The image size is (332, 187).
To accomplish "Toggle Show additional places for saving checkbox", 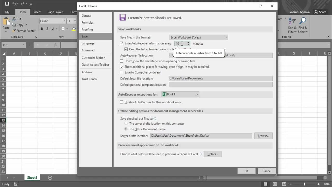I will (122, 67).
